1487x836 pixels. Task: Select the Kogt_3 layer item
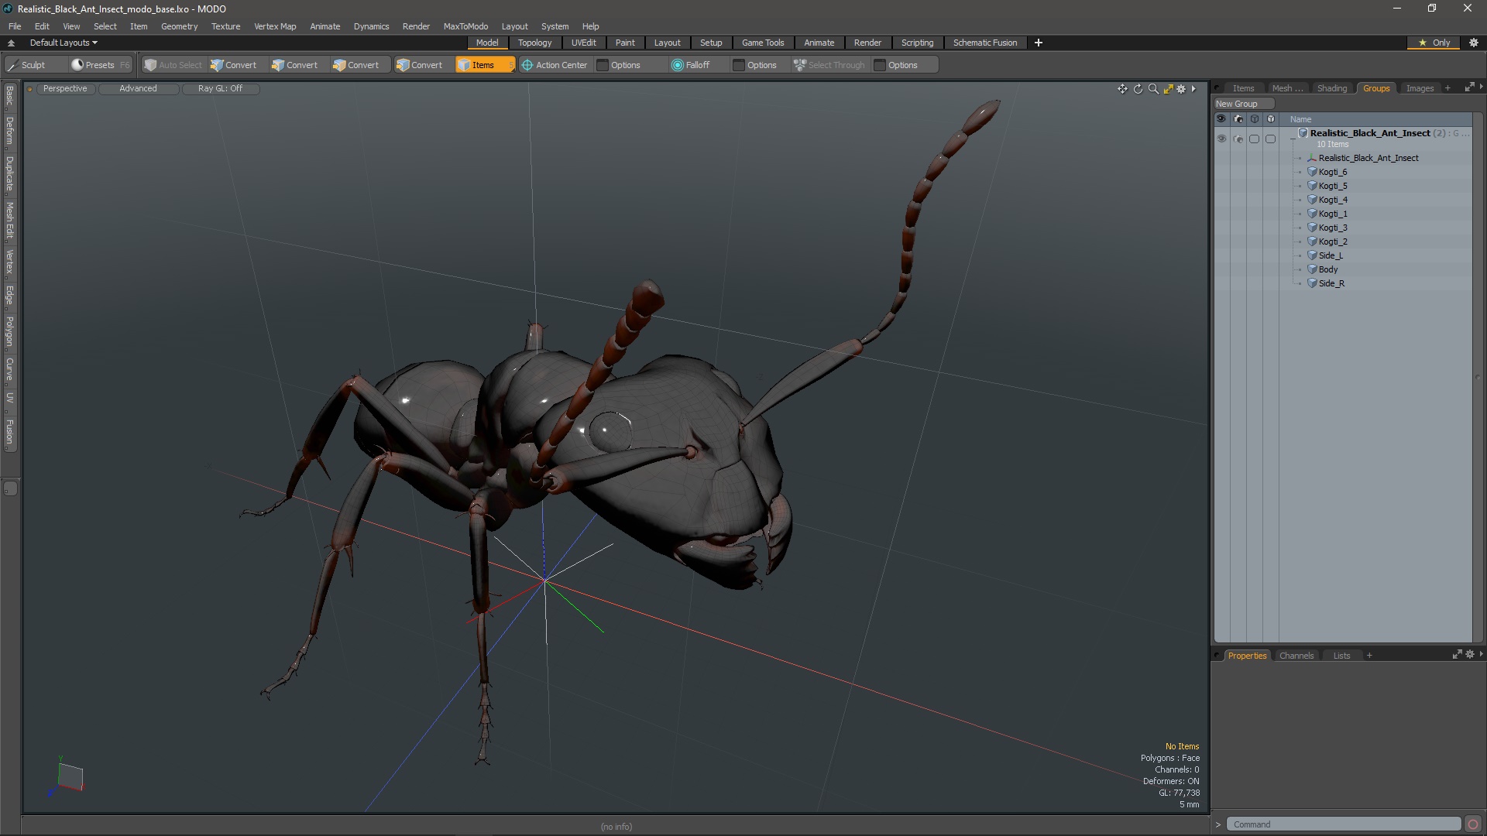click(x=1333, y=227)
